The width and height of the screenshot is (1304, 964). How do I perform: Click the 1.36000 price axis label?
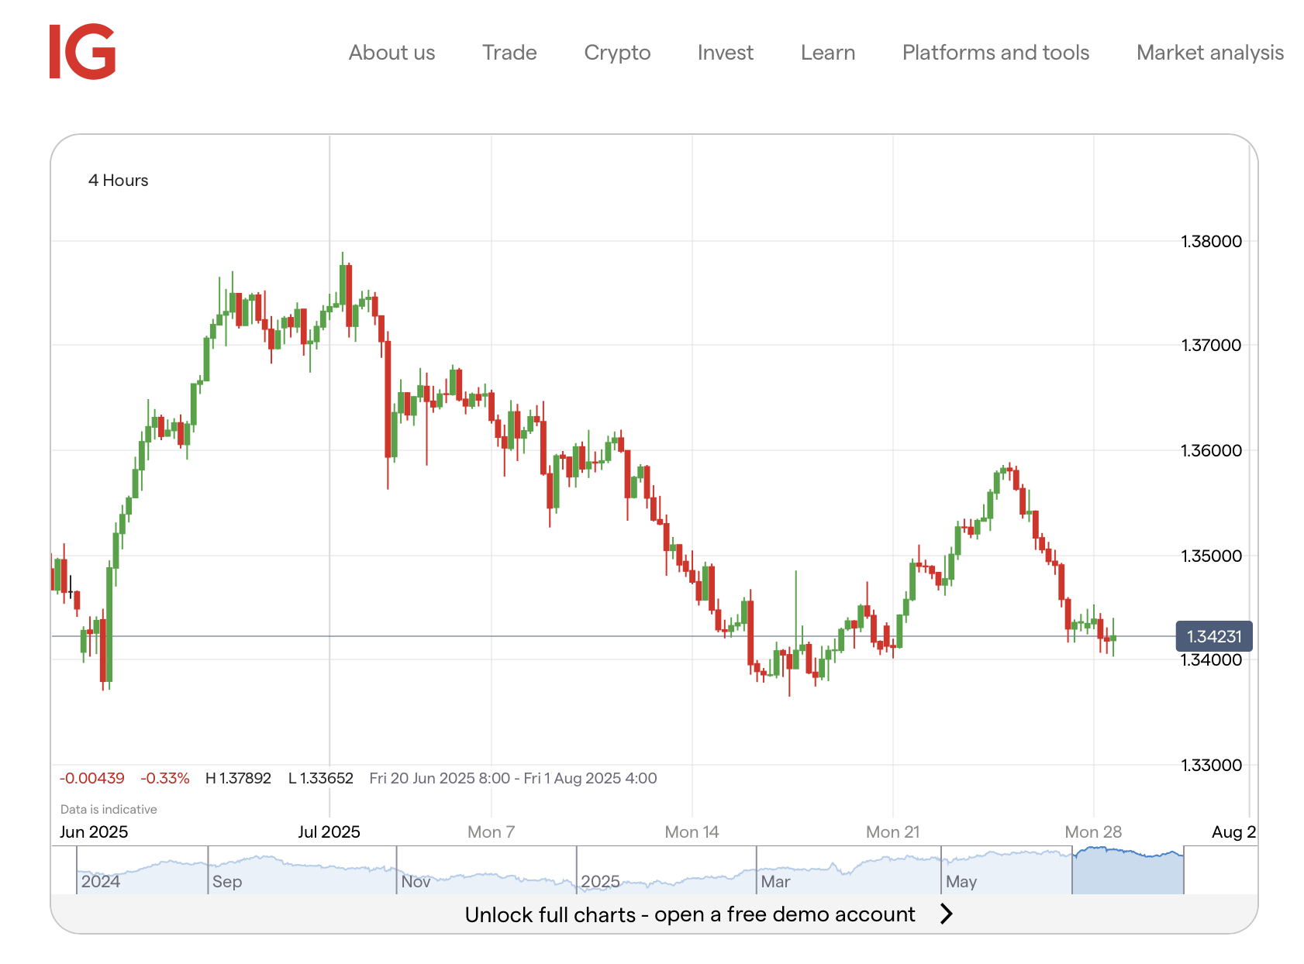click(x=1211, y=451)
